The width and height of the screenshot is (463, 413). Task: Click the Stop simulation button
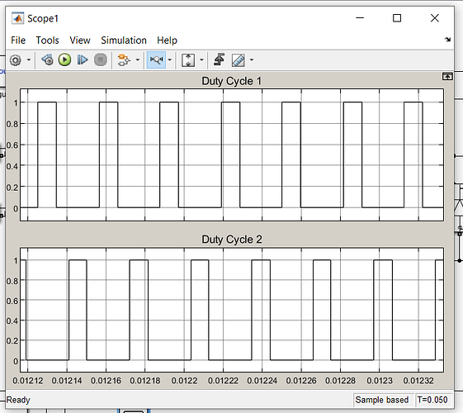pyautogui.click(x=101, y=60)
